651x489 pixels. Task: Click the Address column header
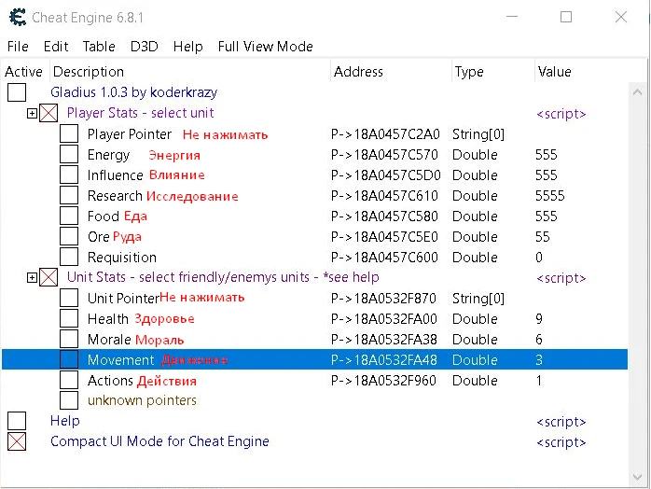pos(358,72)
